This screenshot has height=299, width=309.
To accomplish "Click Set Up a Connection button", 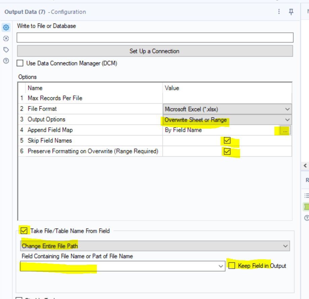I will pos(155,51).
